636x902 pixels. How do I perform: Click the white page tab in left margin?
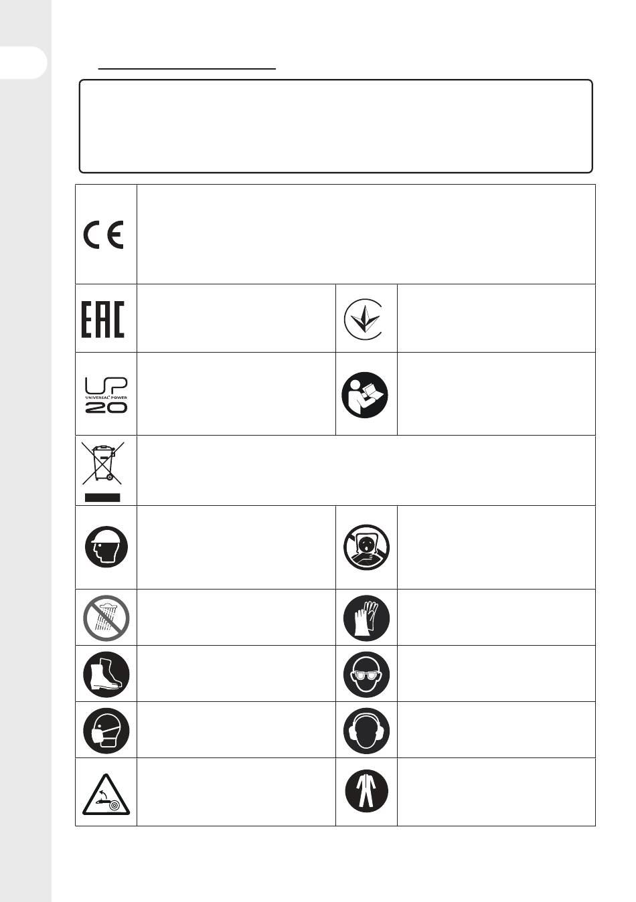pyautogui.click(x=24, y=62)
